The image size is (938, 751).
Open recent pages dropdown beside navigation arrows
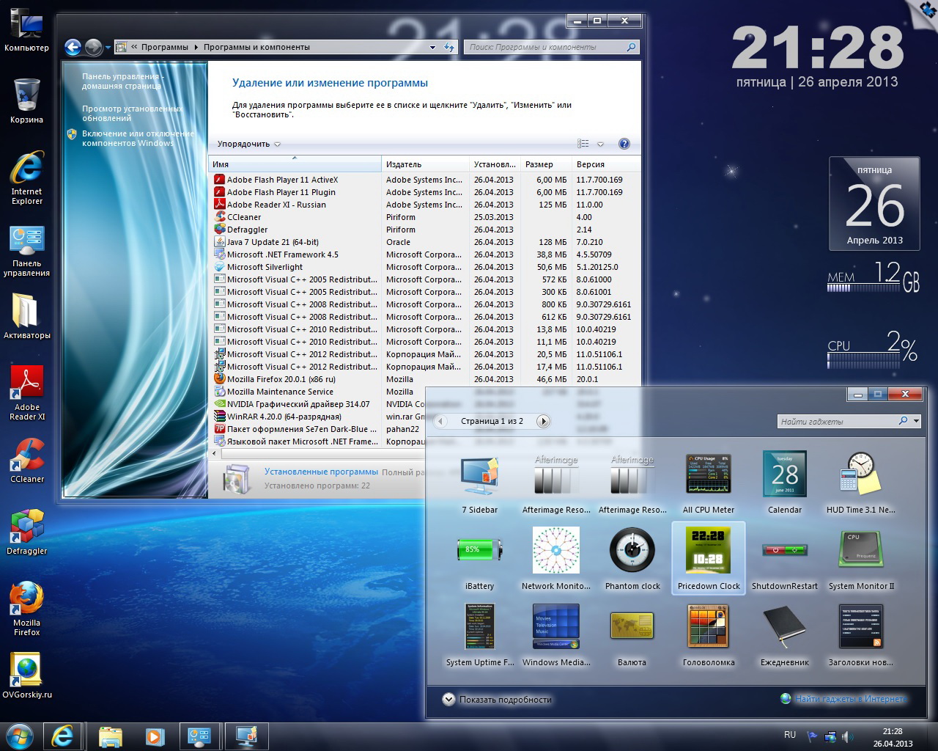tap(108, 48)
